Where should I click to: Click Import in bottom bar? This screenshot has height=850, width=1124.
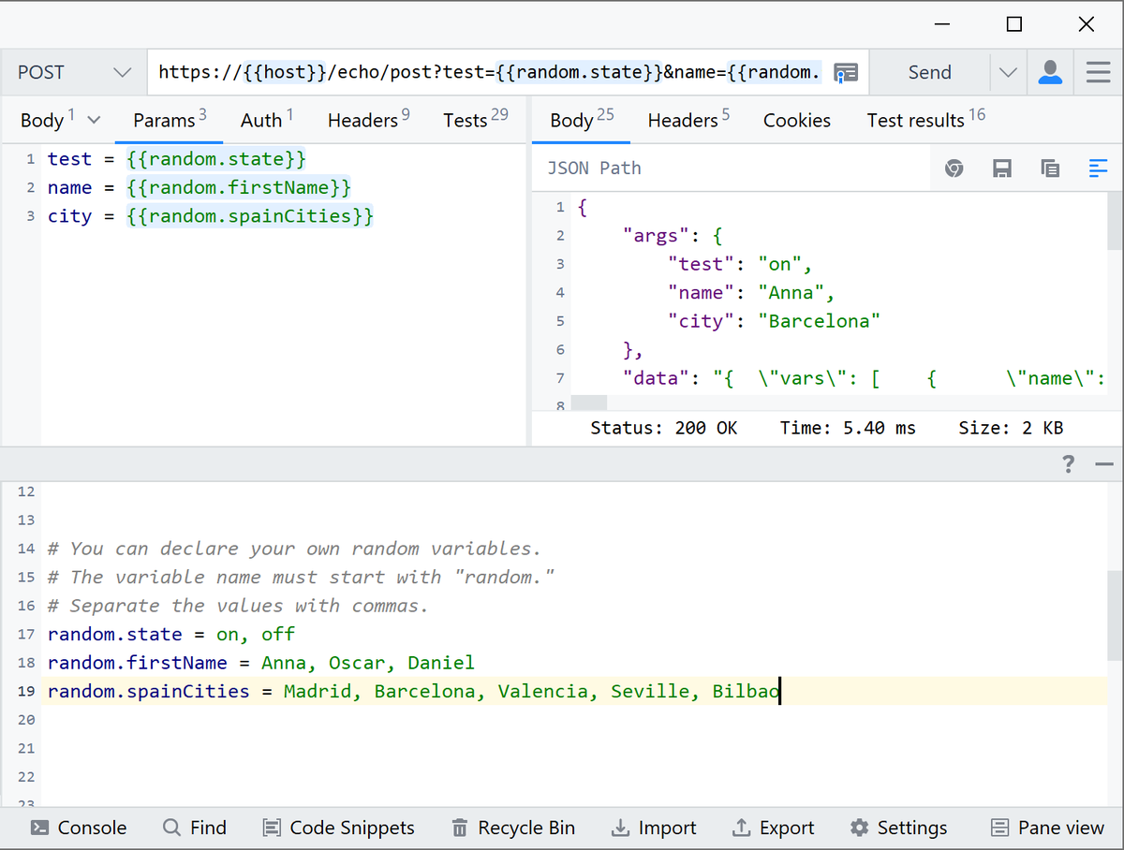coord(654,828)
